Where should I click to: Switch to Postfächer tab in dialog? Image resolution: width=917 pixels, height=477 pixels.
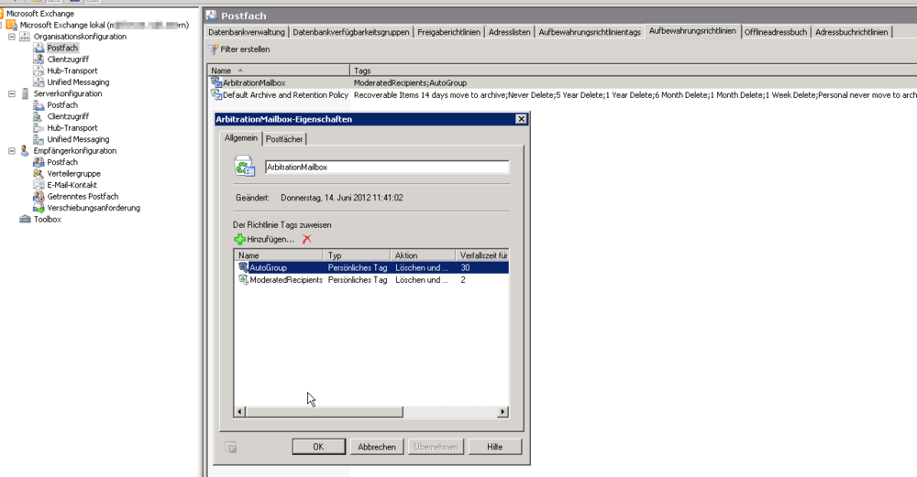[284, 138]
